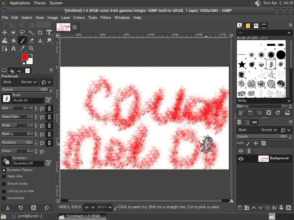
Task: Open the Layer menu
Action: (x=65, y=17)
